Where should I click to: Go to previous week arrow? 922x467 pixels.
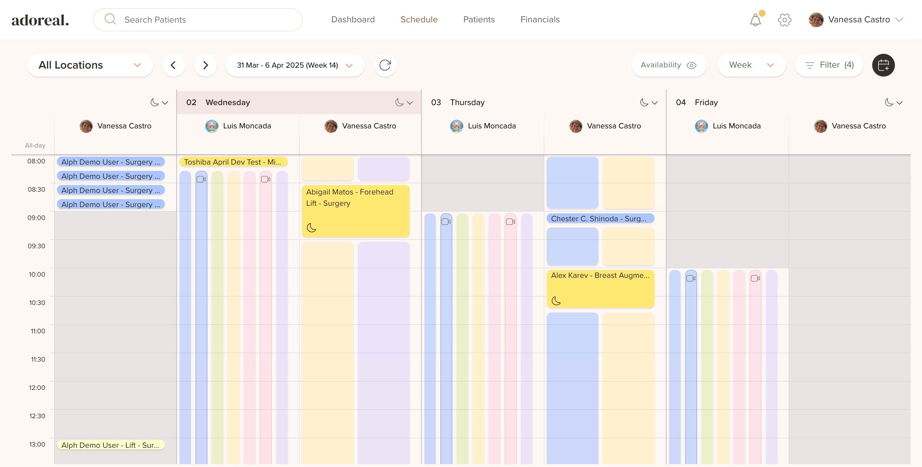[173, 65]
